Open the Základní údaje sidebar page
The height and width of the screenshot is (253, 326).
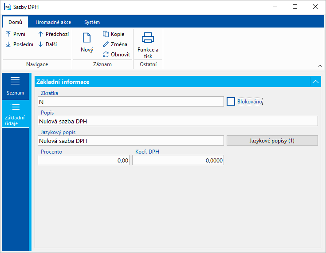[x=15, y=114]
